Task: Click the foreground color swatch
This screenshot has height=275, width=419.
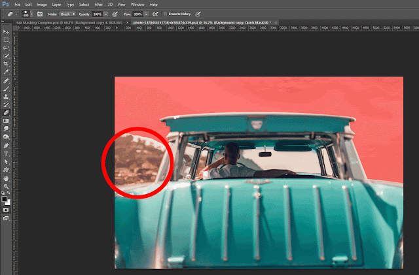Action: pyautogui.click(x=5, y=199)
